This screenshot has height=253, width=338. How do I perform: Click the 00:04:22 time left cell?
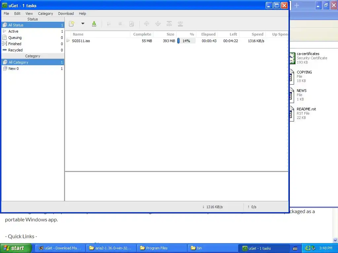click(x=230, y=41)
